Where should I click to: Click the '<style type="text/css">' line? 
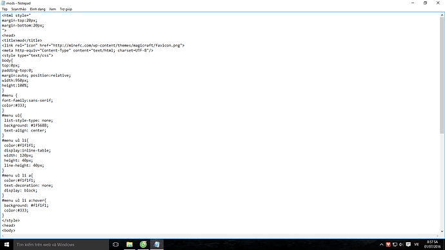(x=28, y=55)
